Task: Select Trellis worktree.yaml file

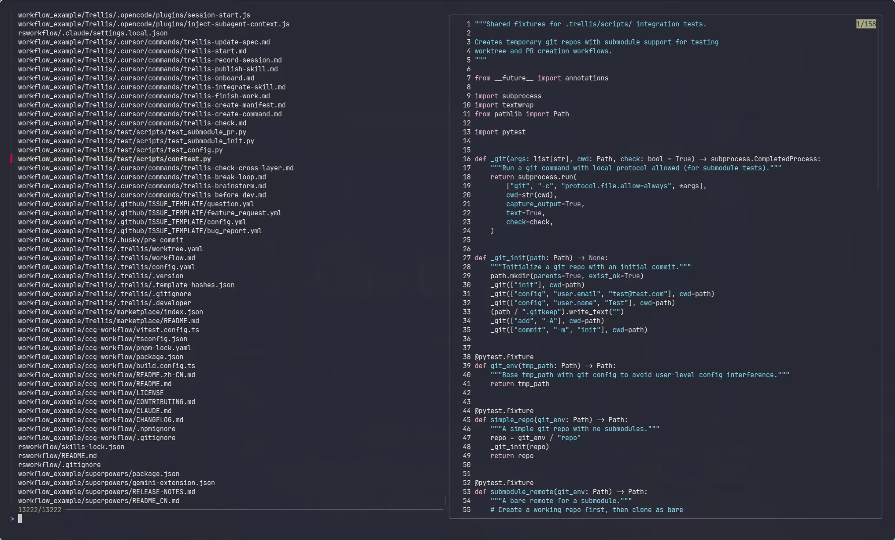Action: [x=110, y=249]
